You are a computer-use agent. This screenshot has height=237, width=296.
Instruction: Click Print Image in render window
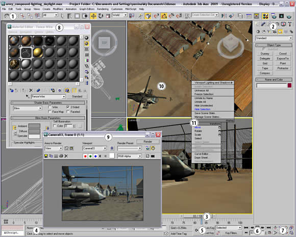[x=61, y=156]
